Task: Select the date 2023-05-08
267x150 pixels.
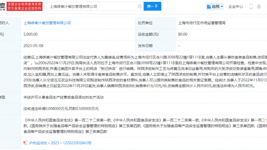Action: (33, 46)
